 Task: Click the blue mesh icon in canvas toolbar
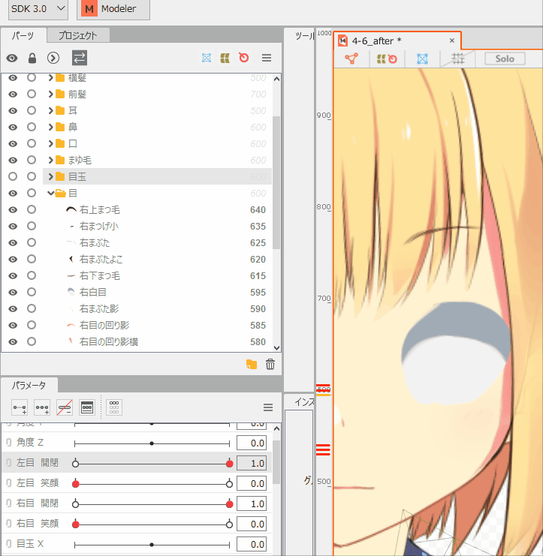click(422, 59)
